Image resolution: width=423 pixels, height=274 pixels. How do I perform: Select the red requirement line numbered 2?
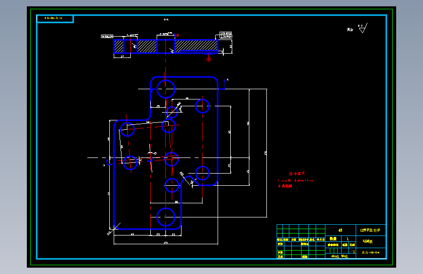[285, 186]
